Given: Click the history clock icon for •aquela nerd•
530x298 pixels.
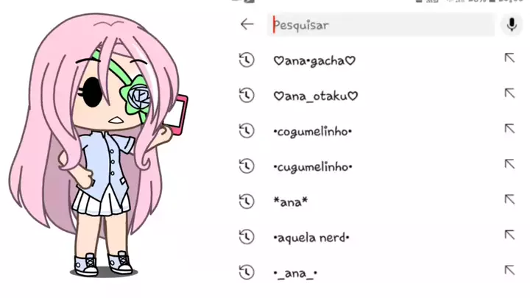Looking at the screenshot, I should tap(247, 237).
